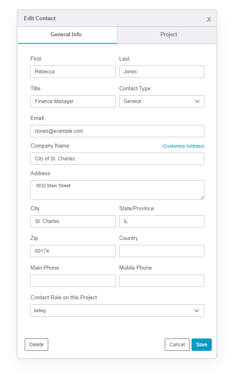Click the Address text area
The width and height of the screenshot is (234, 383).
tap(117, 190)
